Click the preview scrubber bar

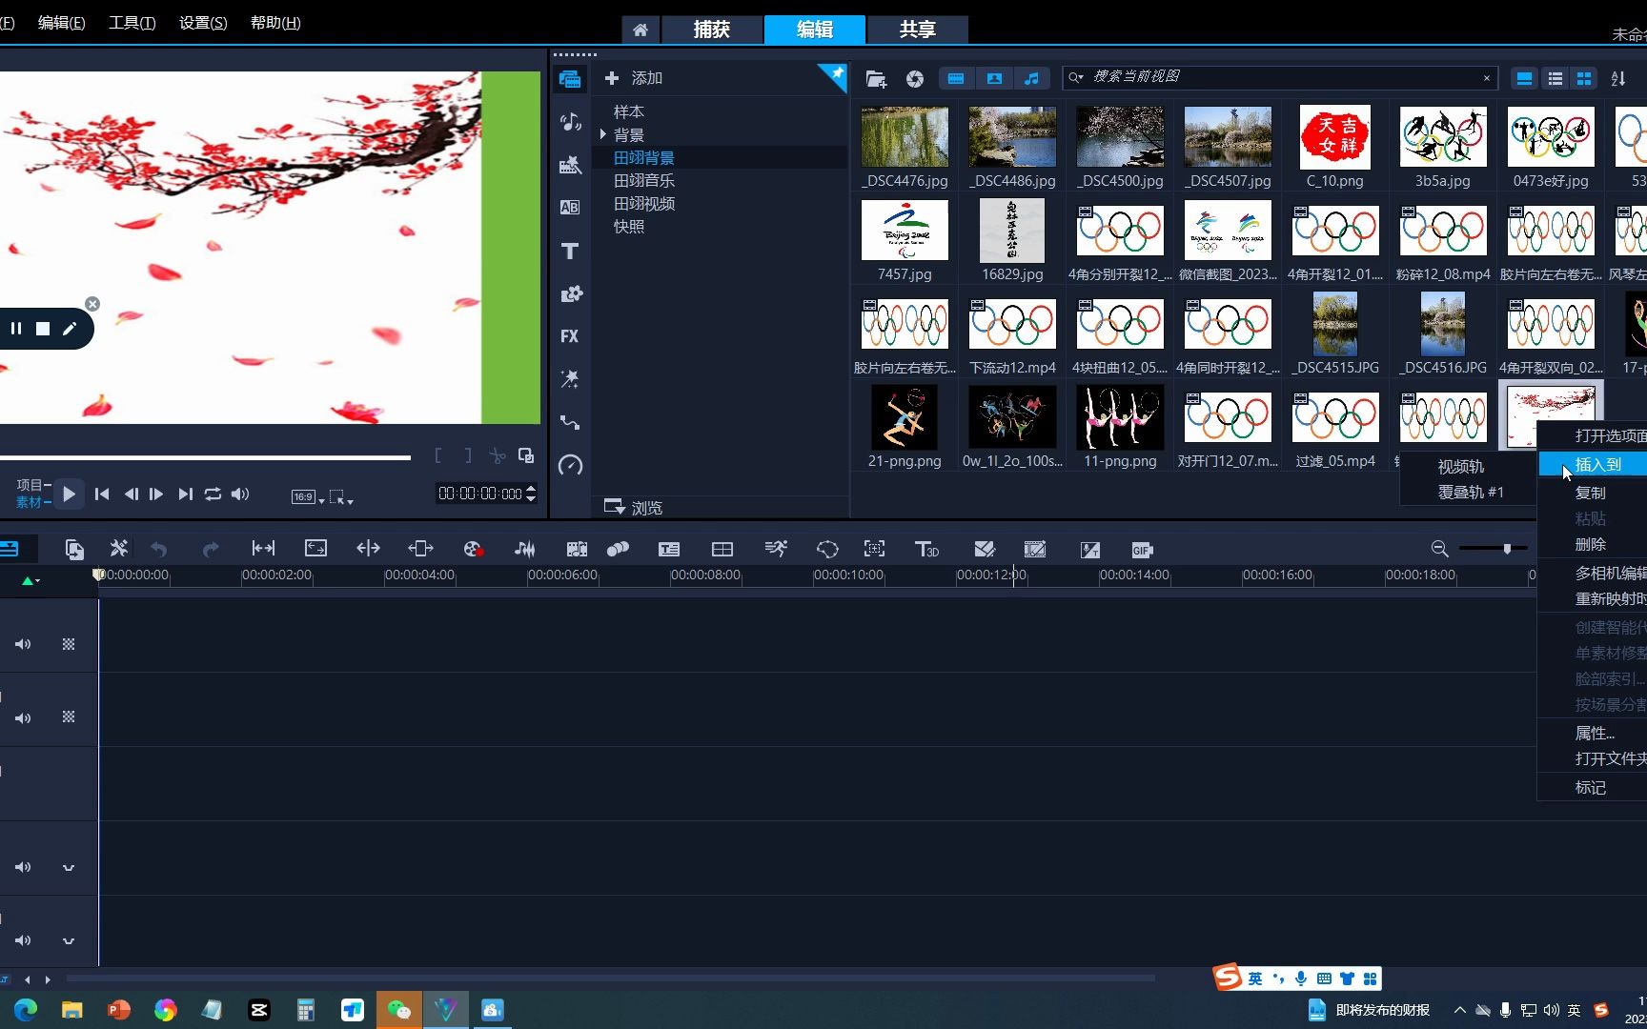point(205,458)
